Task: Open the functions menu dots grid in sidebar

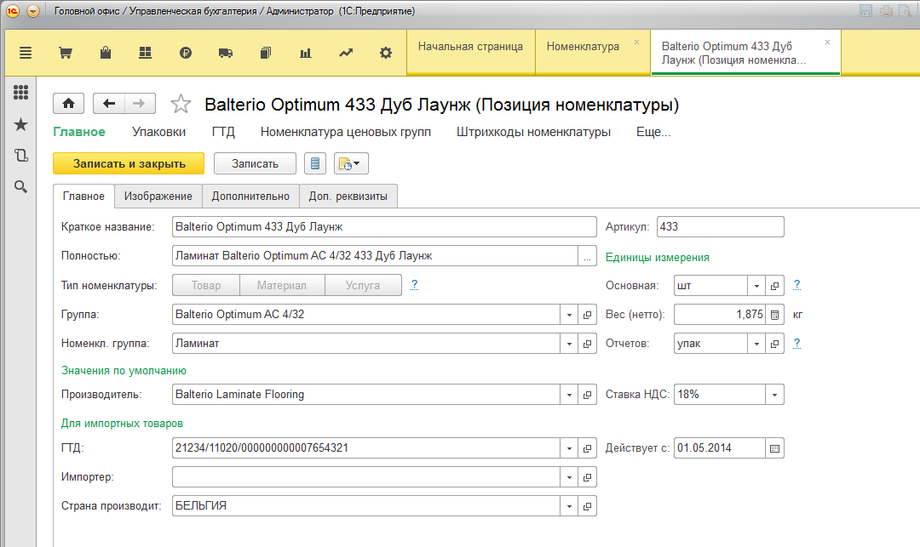Action: point(20,92)
